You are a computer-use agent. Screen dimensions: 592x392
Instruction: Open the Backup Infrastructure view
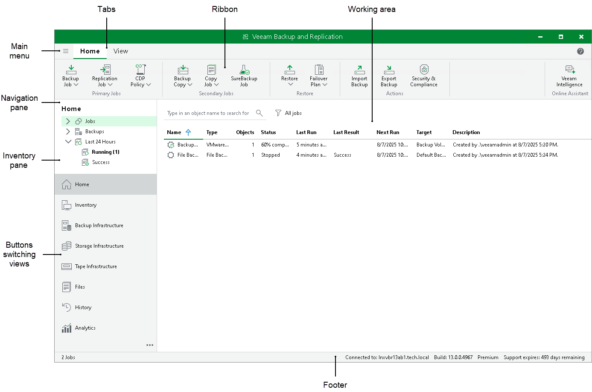click(x=99, y=225)
